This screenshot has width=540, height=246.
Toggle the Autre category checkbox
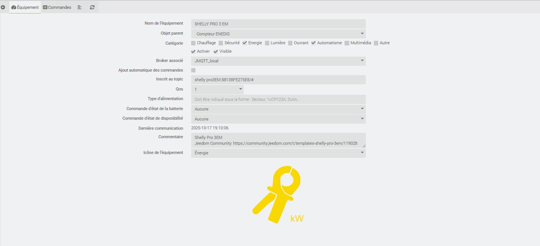(376, 43)
